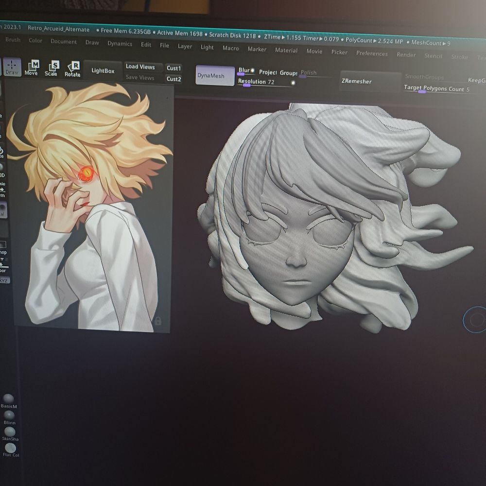Open the Draw menu
This screenshot has height=486, width=486.
click(x=92, y=42)
